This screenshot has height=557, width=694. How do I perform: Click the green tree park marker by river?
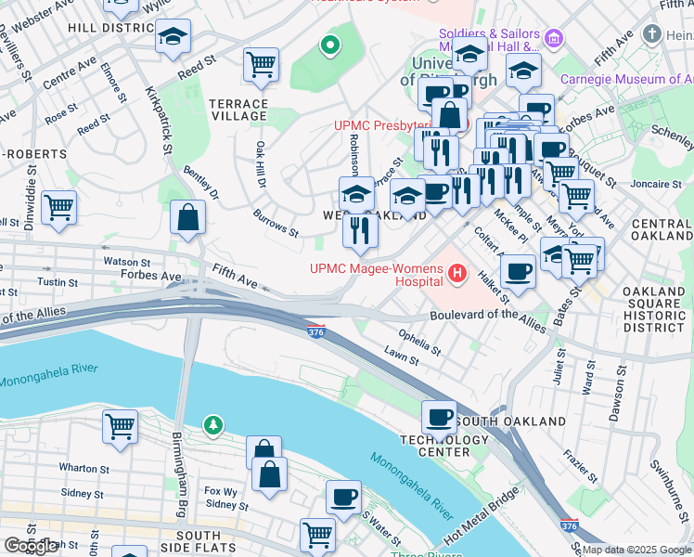point(213,425)
